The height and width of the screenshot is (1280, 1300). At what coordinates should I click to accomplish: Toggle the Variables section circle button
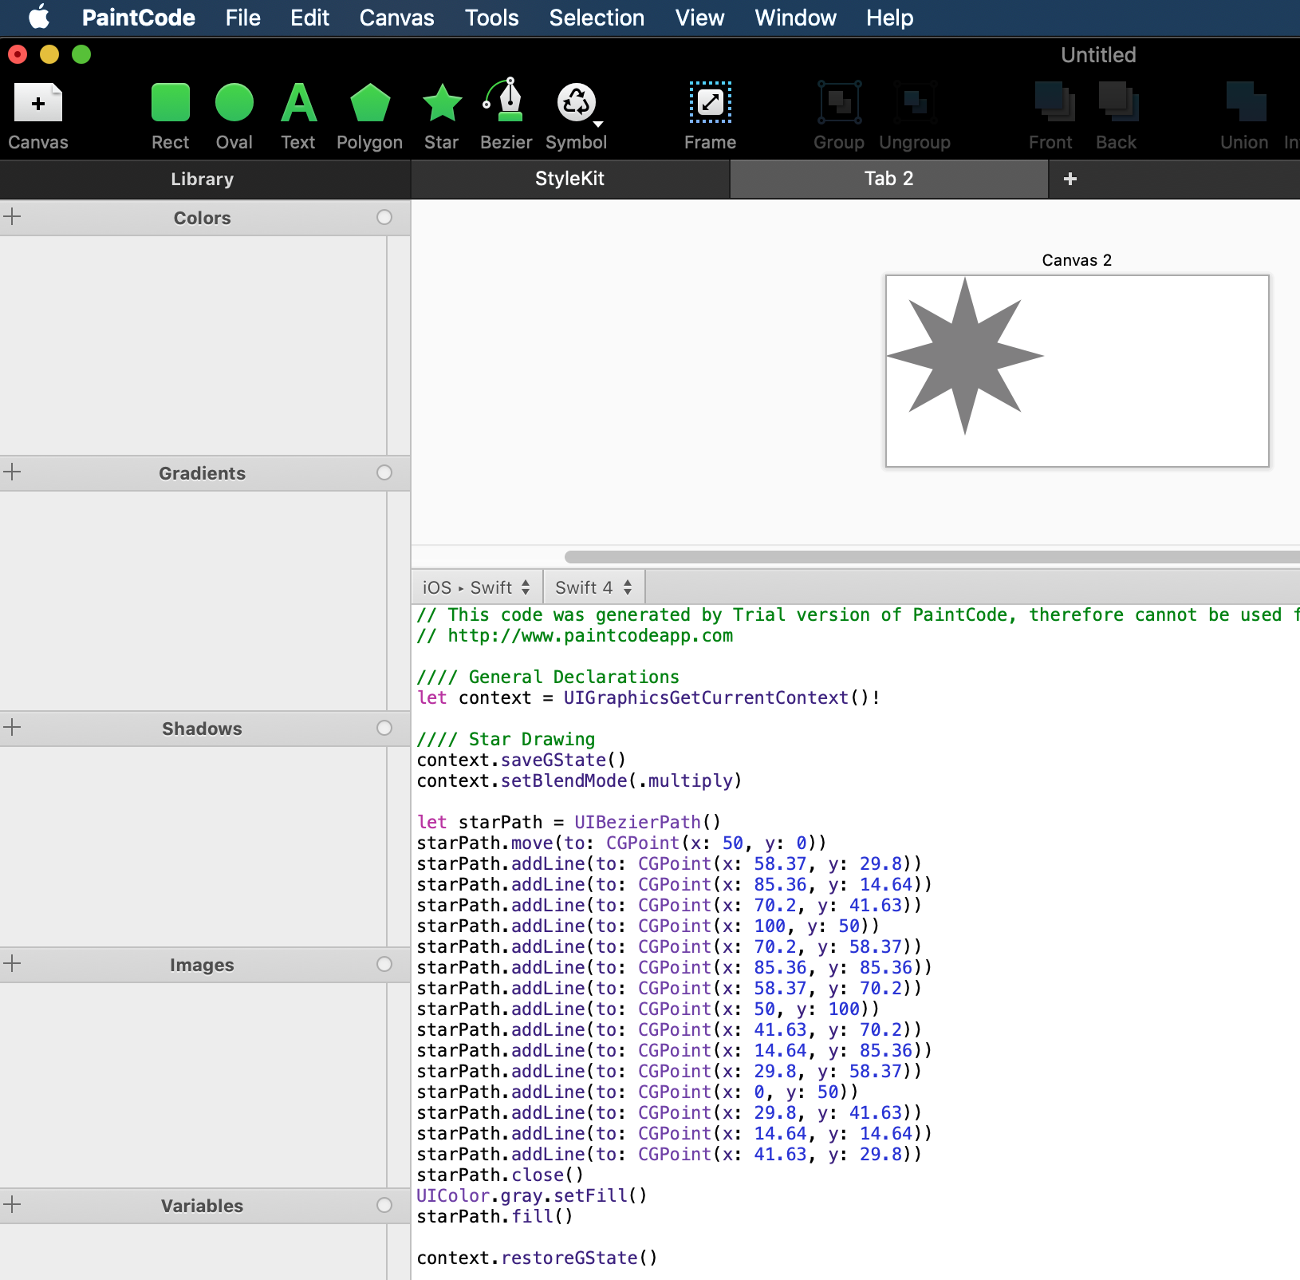(x=384, y=1205)
